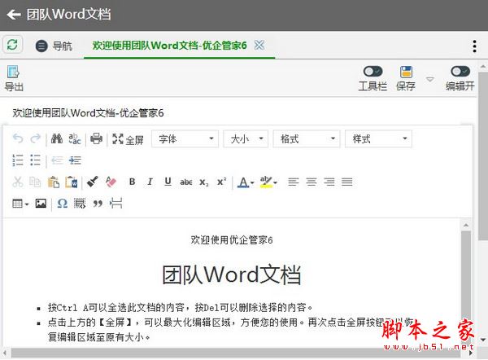This screenshot has height=360, width=488.
Task: Click the document title input field
Action: pyautogui.click(x=238, y=113)
